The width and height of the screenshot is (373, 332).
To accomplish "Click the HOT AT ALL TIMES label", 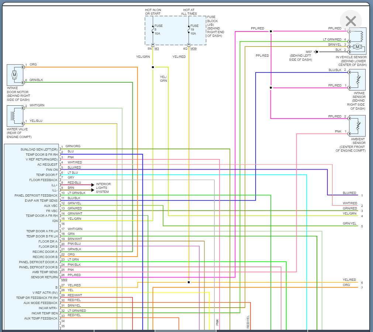I will 189,12.
